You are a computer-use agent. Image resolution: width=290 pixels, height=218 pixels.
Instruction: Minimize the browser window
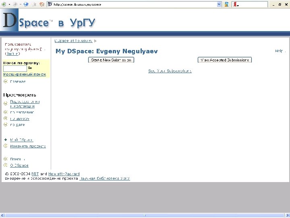coord(273,4)
